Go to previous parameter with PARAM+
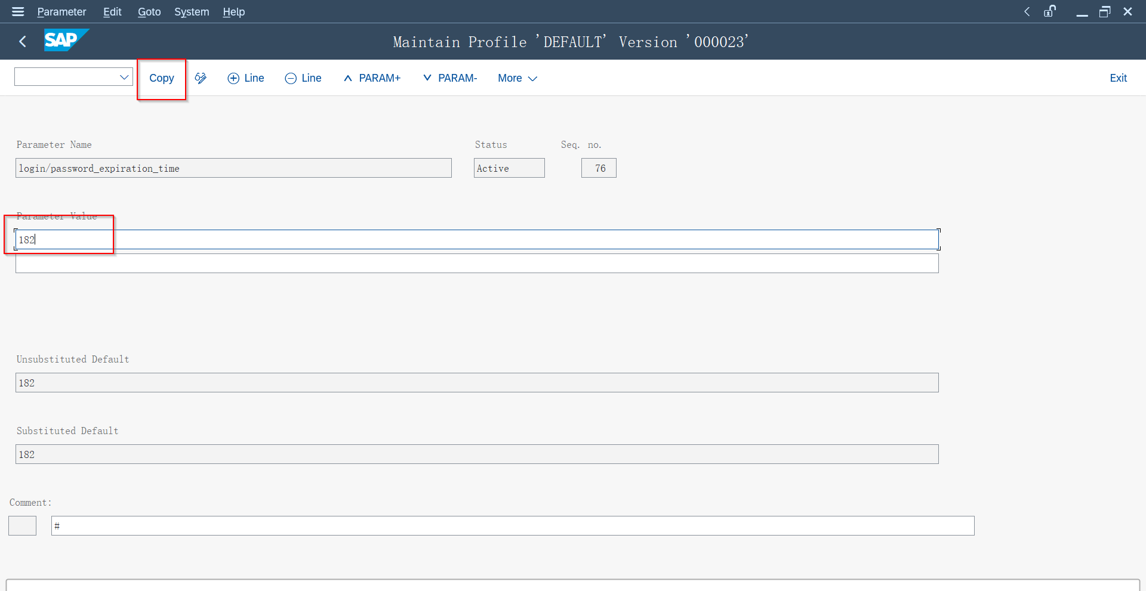The height and width of the screenshot is (591, 1146). (372, 78)
